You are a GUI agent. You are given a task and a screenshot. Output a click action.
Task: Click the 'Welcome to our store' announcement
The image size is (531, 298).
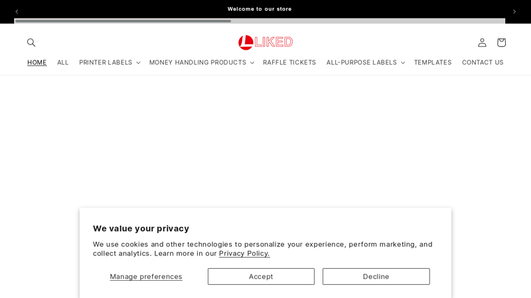point(260,9)
